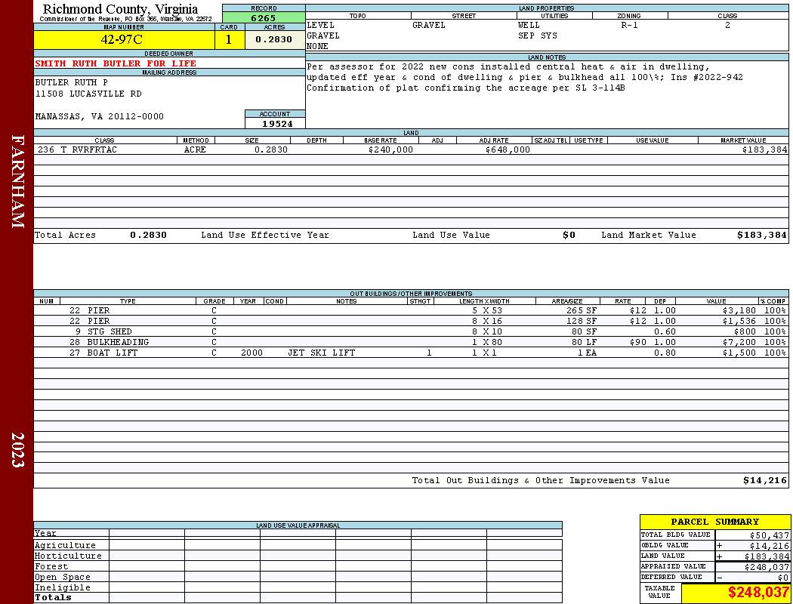Click the card number 1 field
This screenshot has height=604, width=793.
[229, 39]
